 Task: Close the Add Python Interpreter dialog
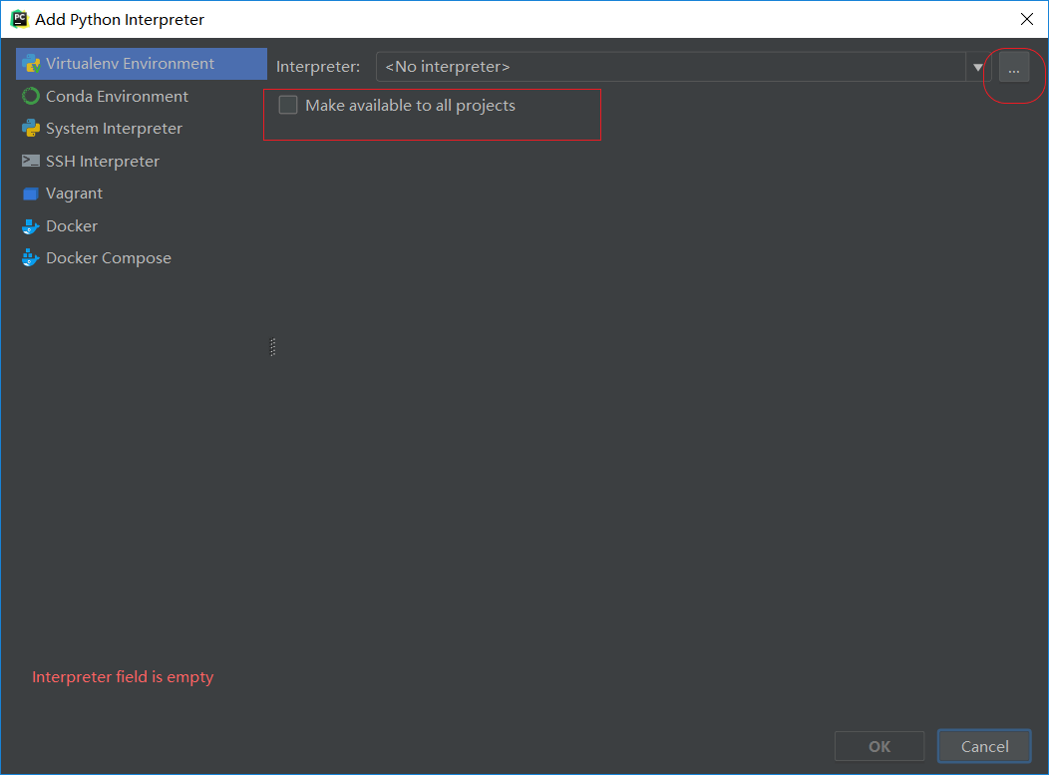pyautogui.click(x=1027, y=19)
